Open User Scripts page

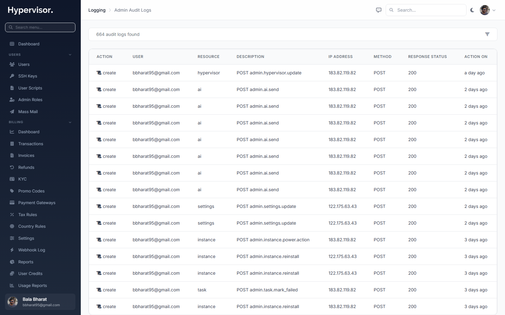point(30,88)
